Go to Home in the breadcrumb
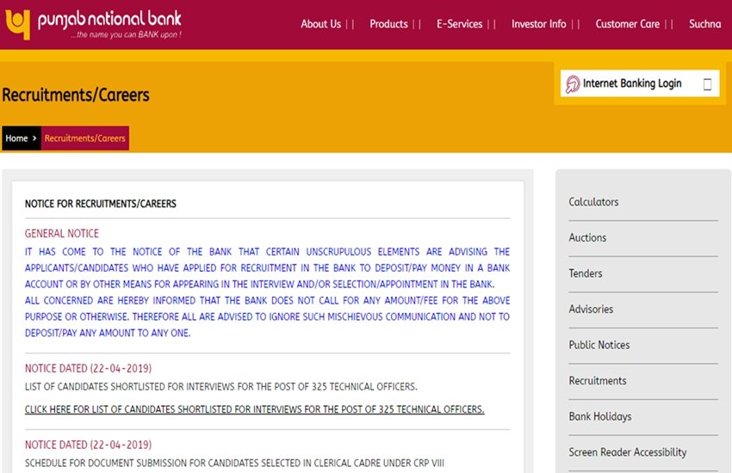Viewport: 732px width, 473px height. 16,138
